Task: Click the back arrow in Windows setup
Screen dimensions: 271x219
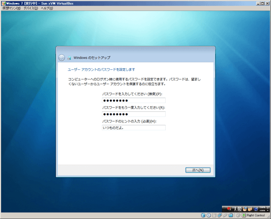Action: pos(61,57)
